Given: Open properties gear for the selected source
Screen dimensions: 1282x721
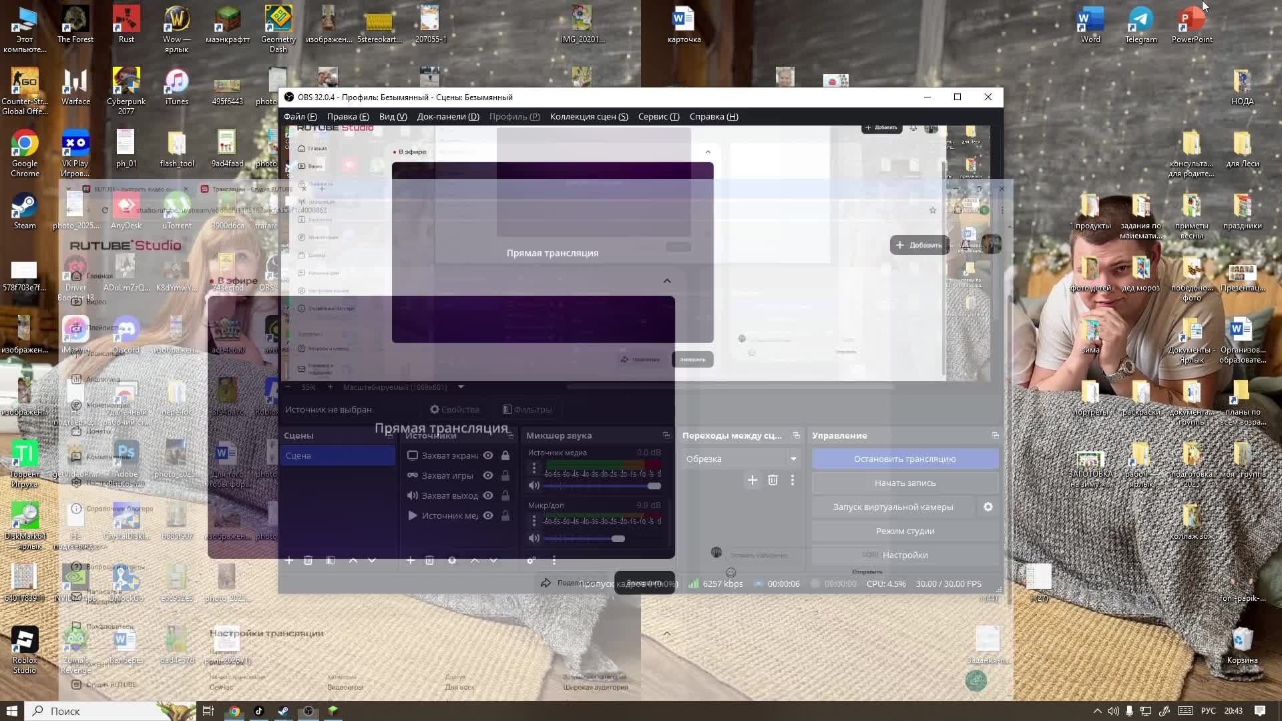Looking at the screenshot, I should point(452,561).
